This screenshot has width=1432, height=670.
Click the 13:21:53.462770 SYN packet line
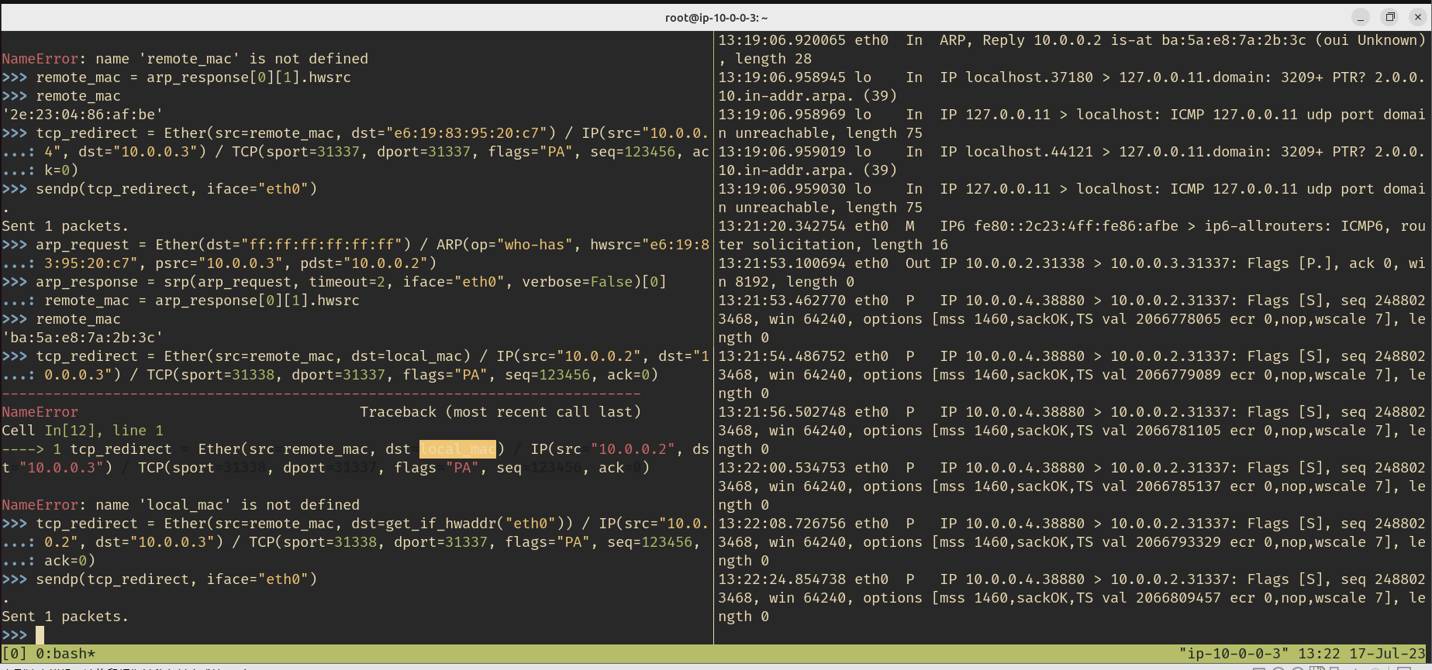1071,319
